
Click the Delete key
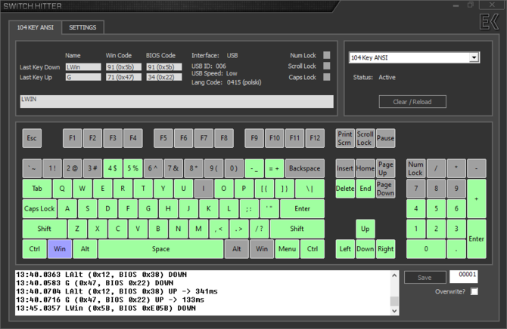[345, 189]
